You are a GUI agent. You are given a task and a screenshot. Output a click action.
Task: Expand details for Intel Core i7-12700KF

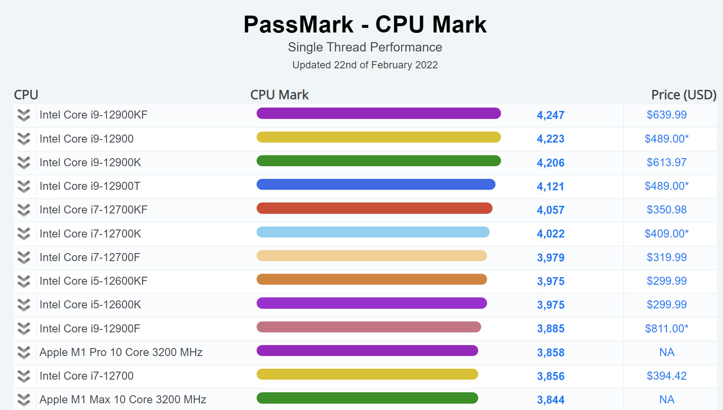[x=24, y=210]
